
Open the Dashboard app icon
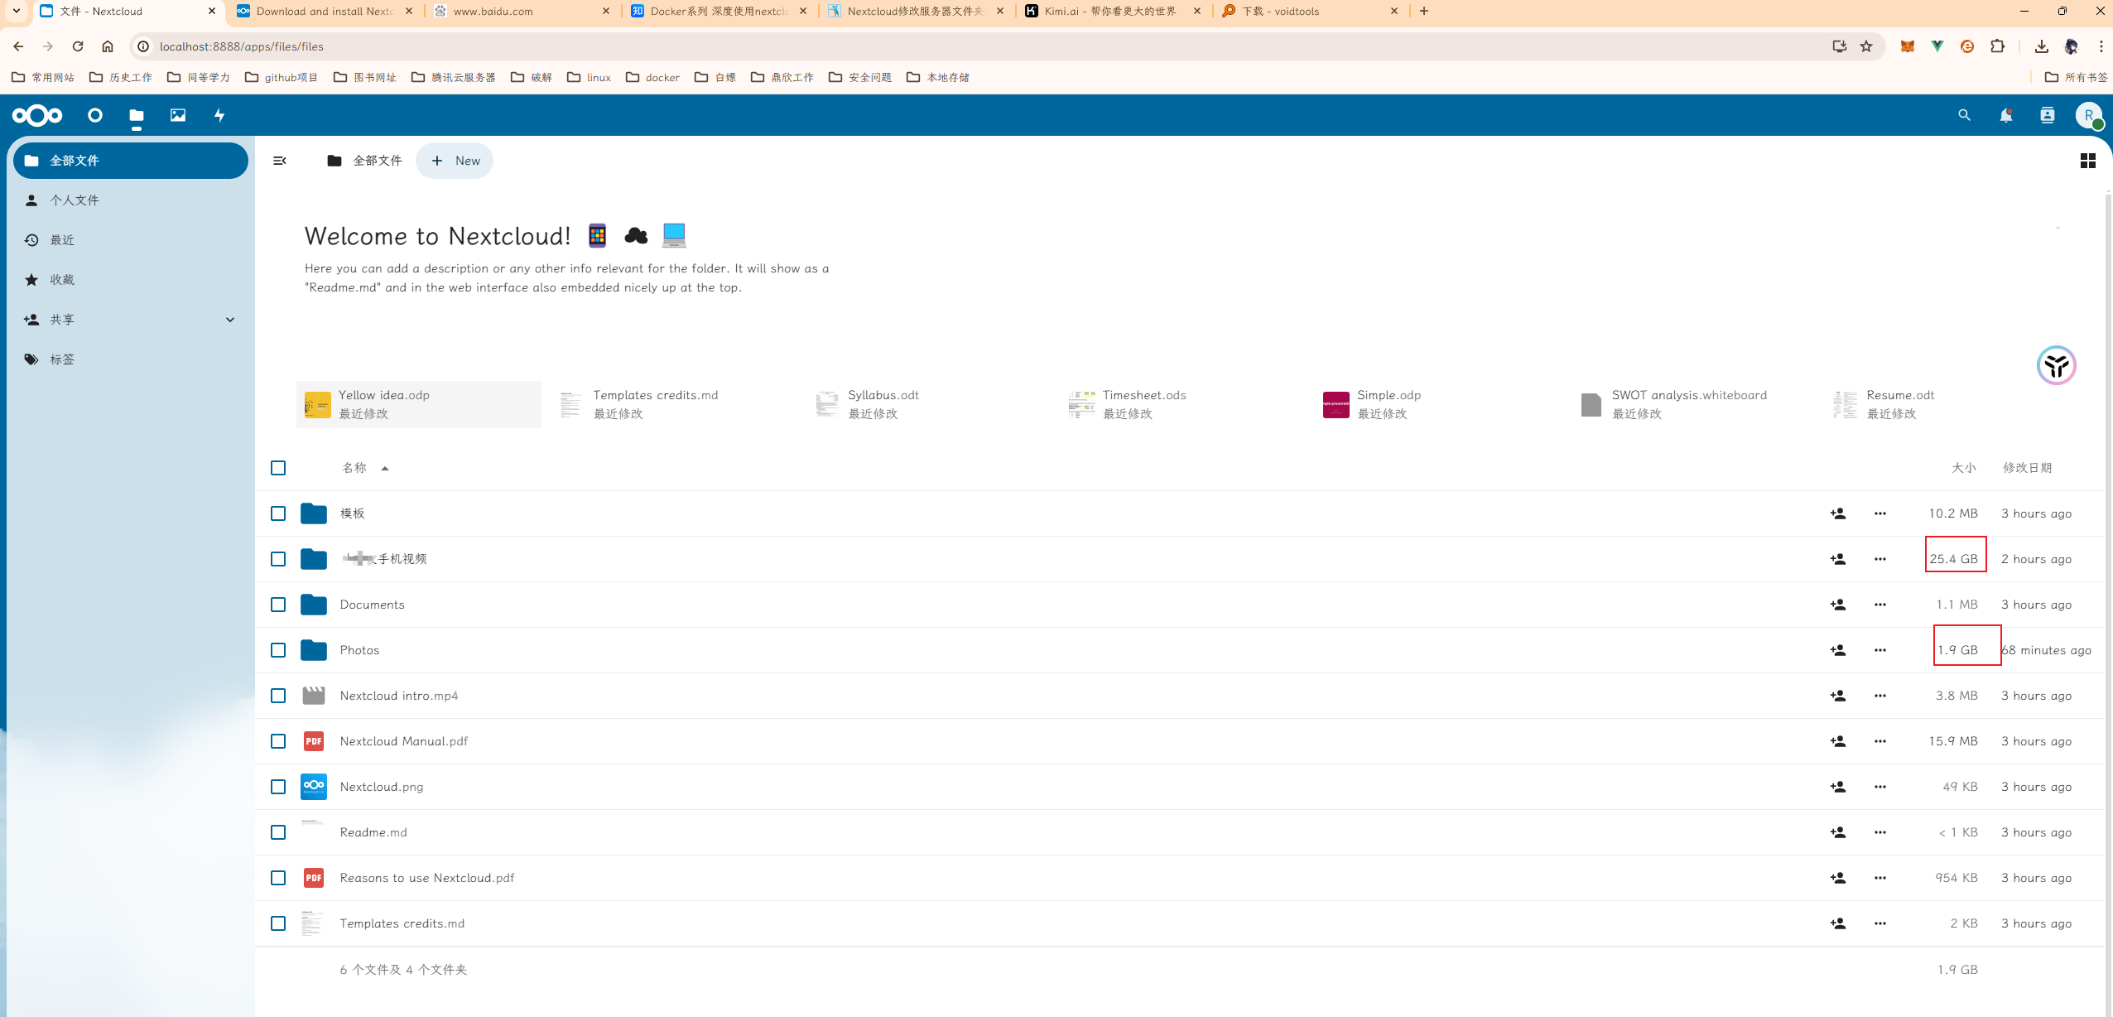pos(94,115)
